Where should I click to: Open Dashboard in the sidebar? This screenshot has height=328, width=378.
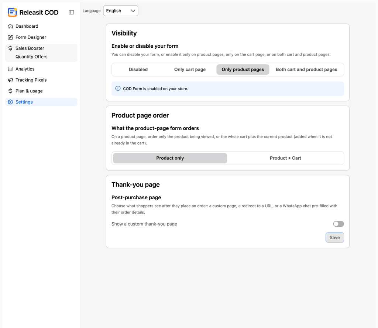[x=41, y=26]
